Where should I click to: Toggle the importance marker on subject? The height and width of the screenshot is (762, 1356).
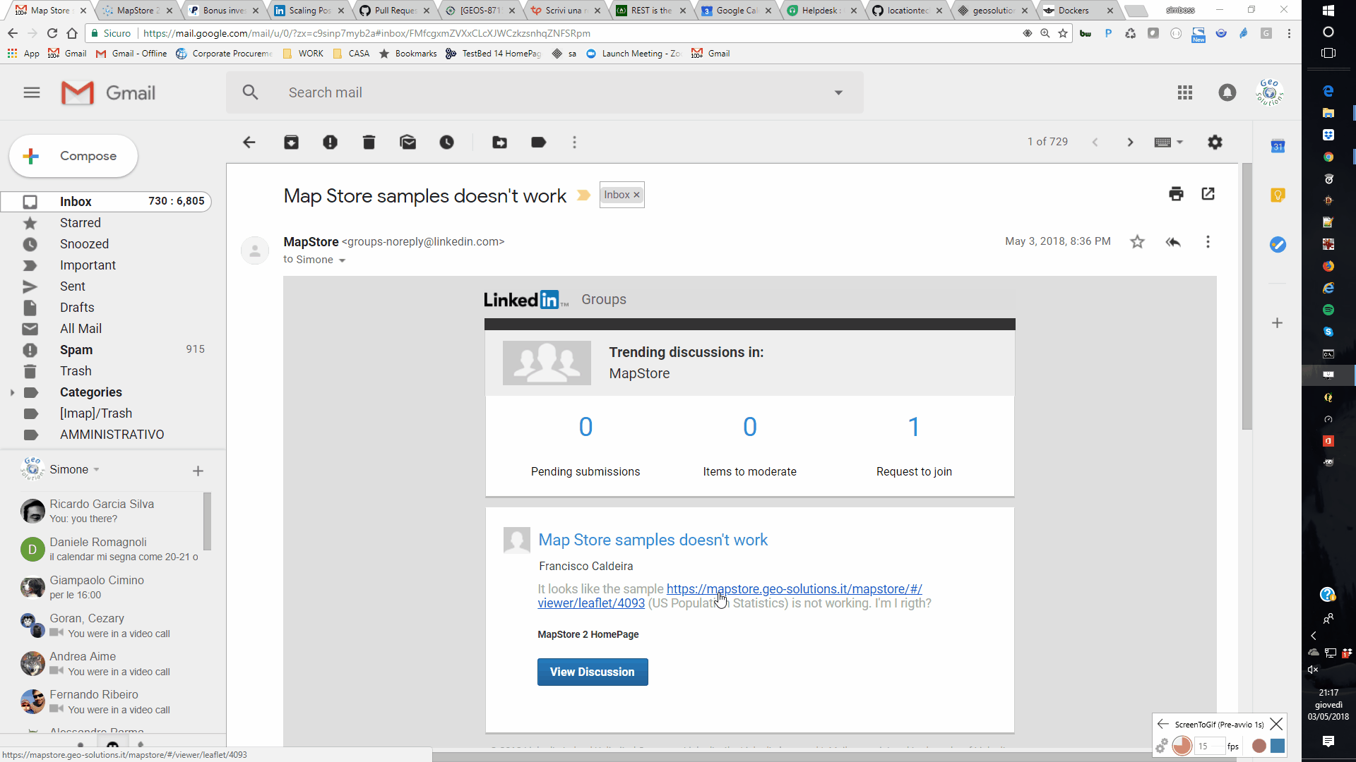(x=583, y=195)
